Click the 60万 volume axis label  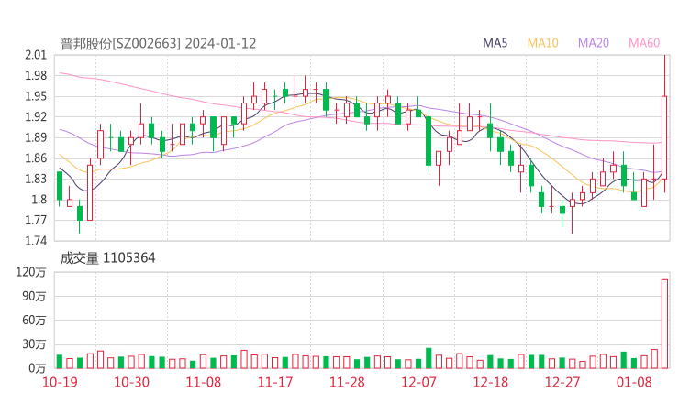point(34,321)
